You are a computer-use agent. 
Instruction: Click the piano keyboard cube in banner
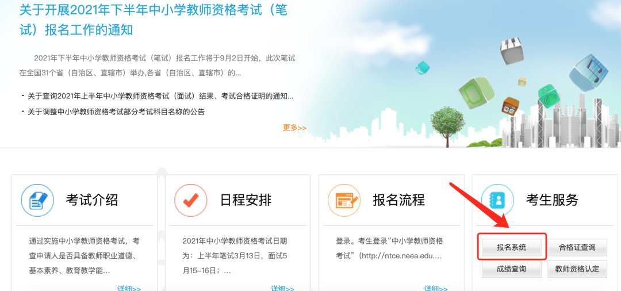pyautogui.click(x=511, y=51)
